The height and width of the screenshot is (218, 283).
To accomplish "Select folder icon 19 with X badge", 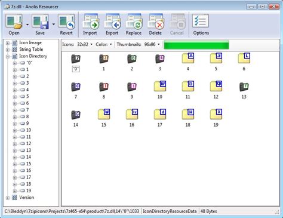I will coord(216,114).
